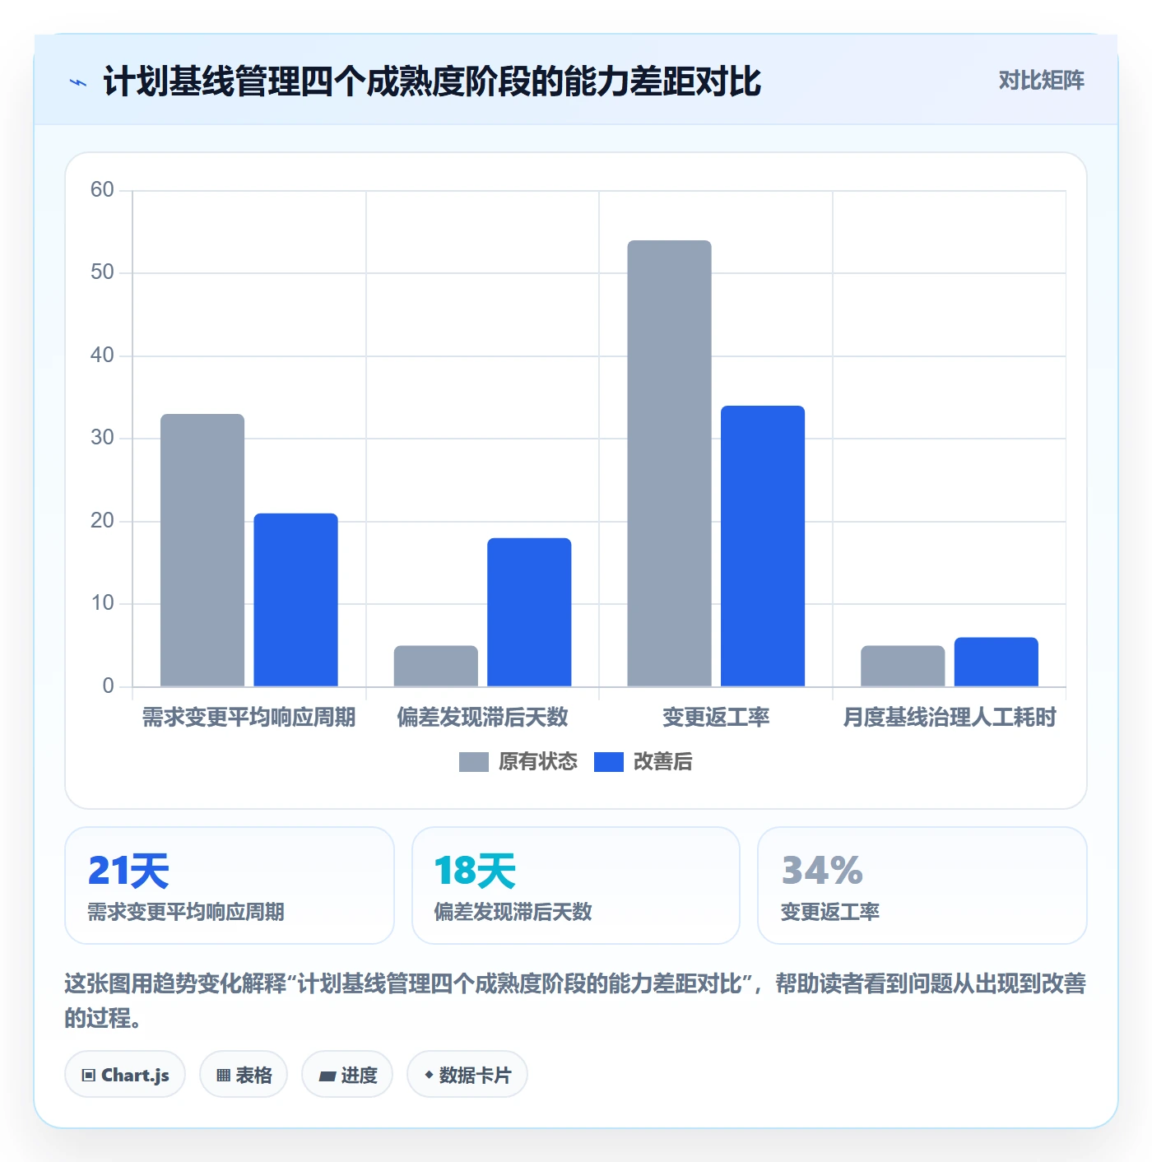Click the grid icon in 表格 chip

223,1076
